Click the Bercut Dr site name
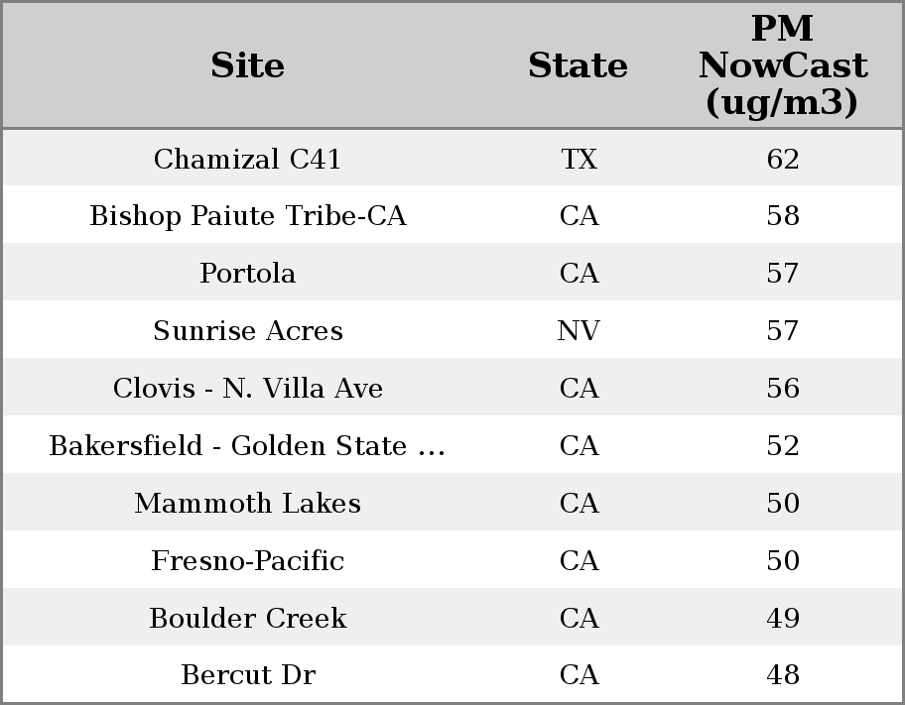 [x=247, y=675]
